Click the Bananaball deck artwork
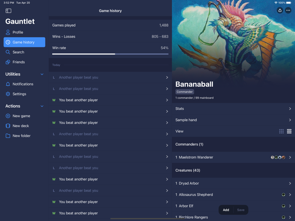The width and height of the screenshot is (295, 221). coord(233,40)
